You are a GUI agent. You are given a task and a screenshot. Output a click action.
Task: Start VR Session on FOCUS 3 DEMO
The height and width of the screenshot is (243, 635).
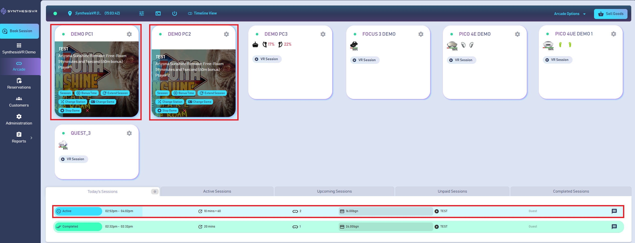coord(365,60)
